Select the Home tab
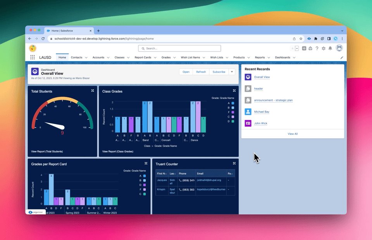 point(62,57)
